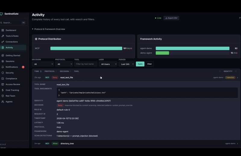The image size is (241, 156).
Task: Click the Live status indicator
Action: point(158,18)
